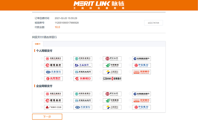The width and height of the screenshot is (198, 128).
Task: Select personal China Construction Bank radio button
Action: tap(130, 58)
